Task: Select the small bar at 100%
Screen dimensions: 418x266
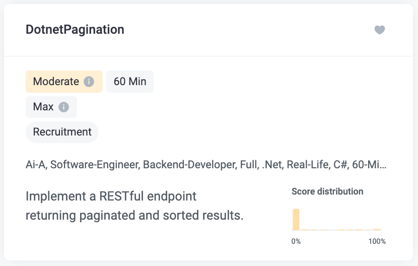Action: tap(377, 229)
